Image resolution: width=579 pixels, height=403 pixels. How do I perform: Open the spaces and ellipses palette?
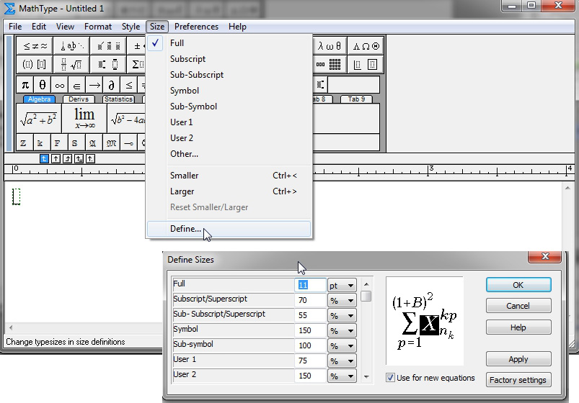pos(71,46)
